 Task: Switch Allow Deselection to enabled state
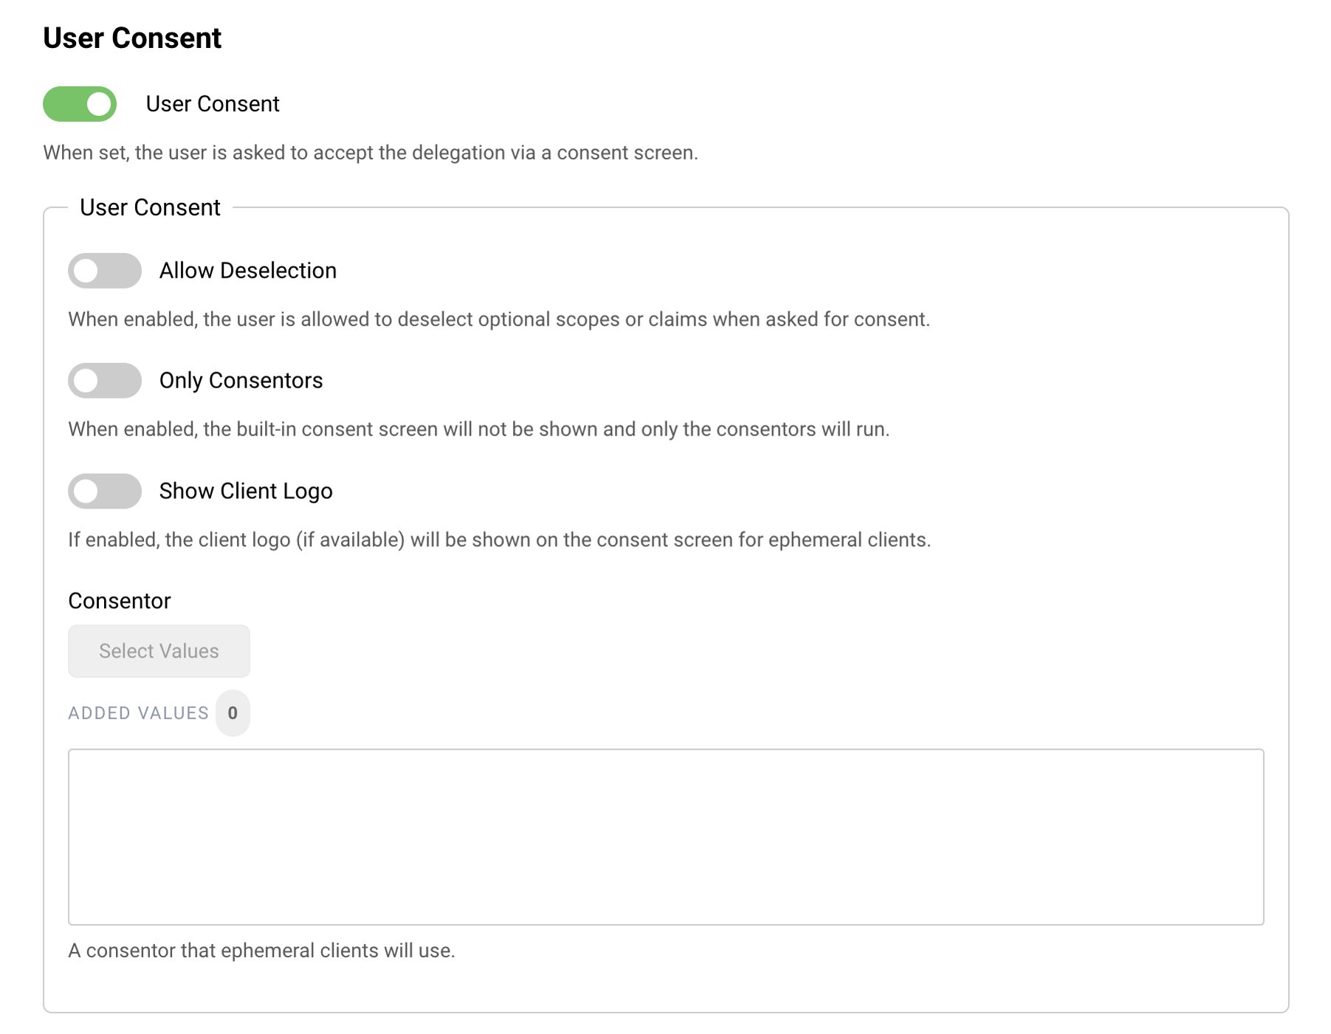click(103, 271)
